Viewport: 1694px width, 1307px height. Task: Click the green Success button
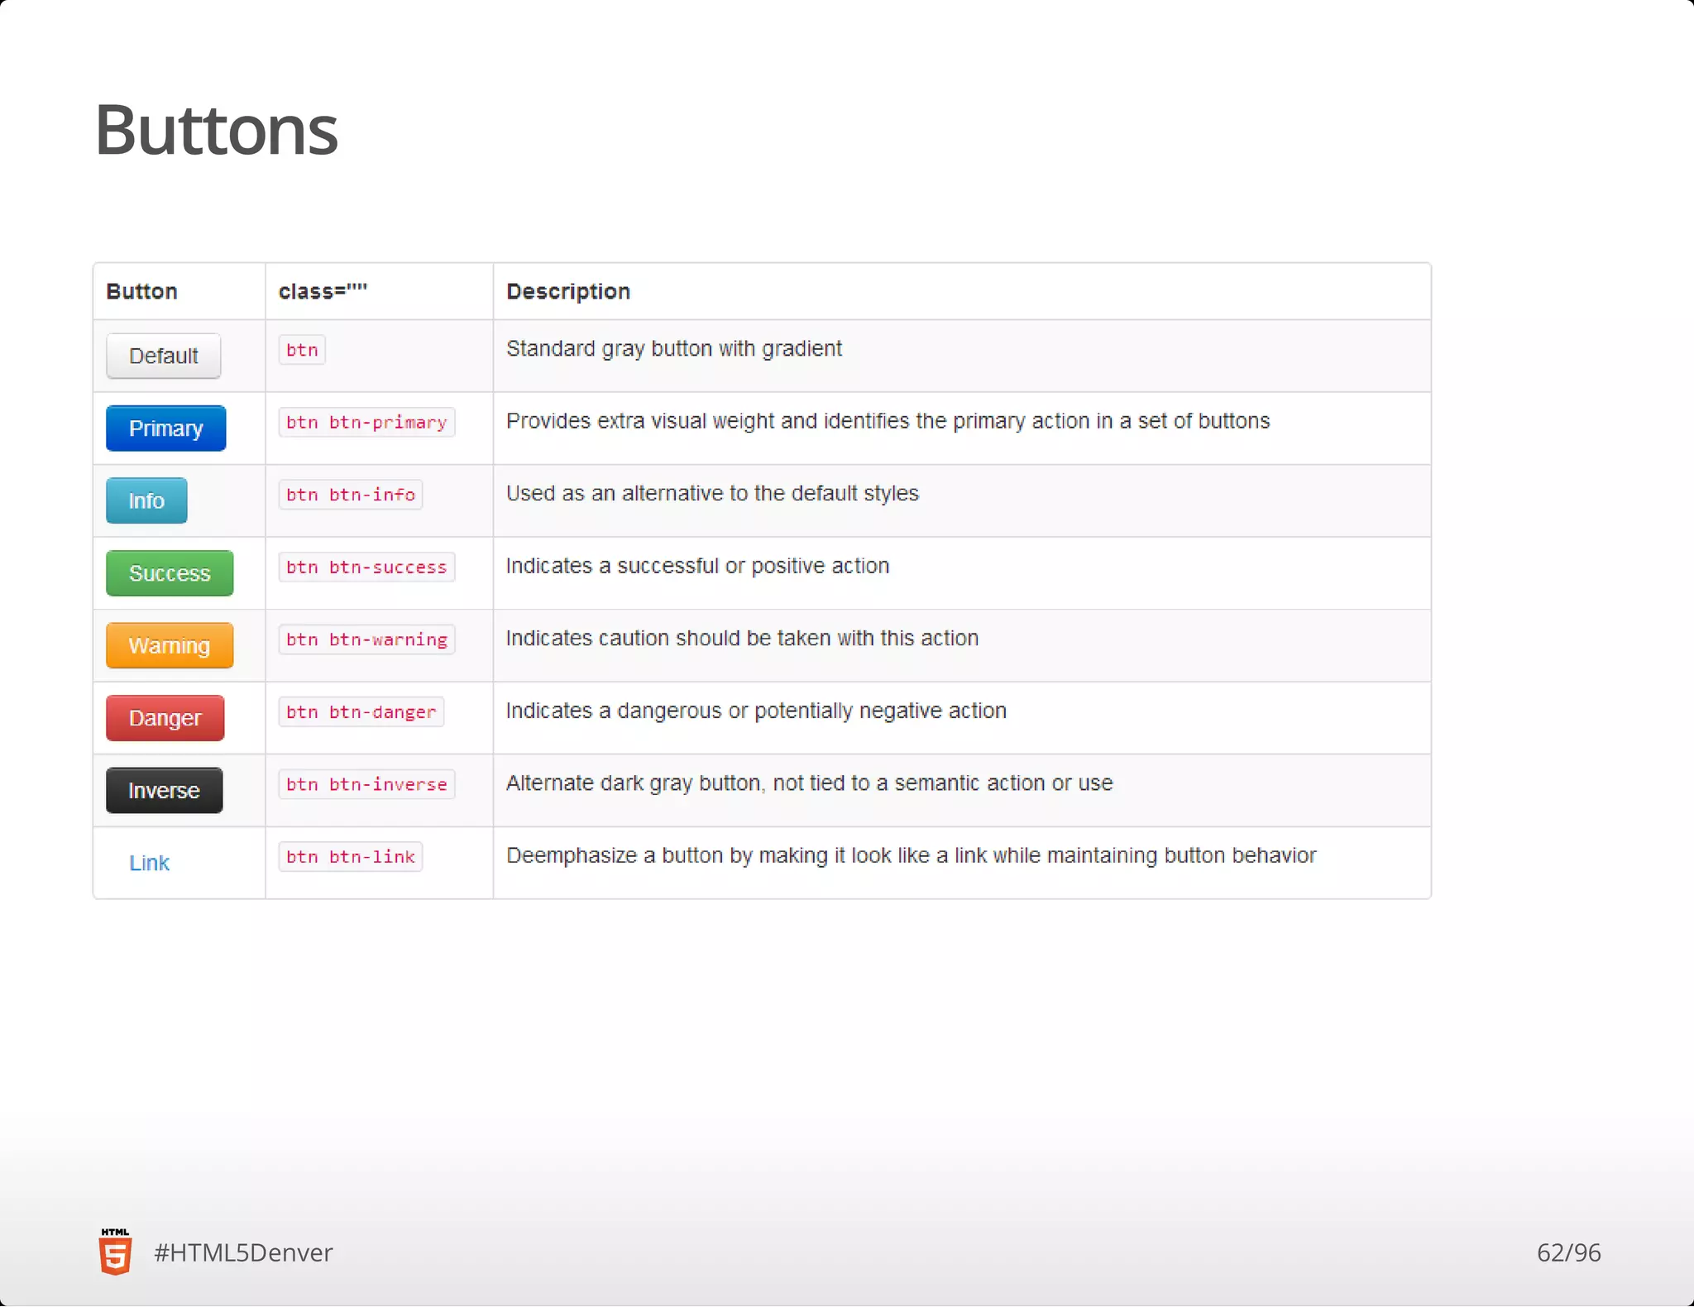pyautogui.click(x=170, y=573)
